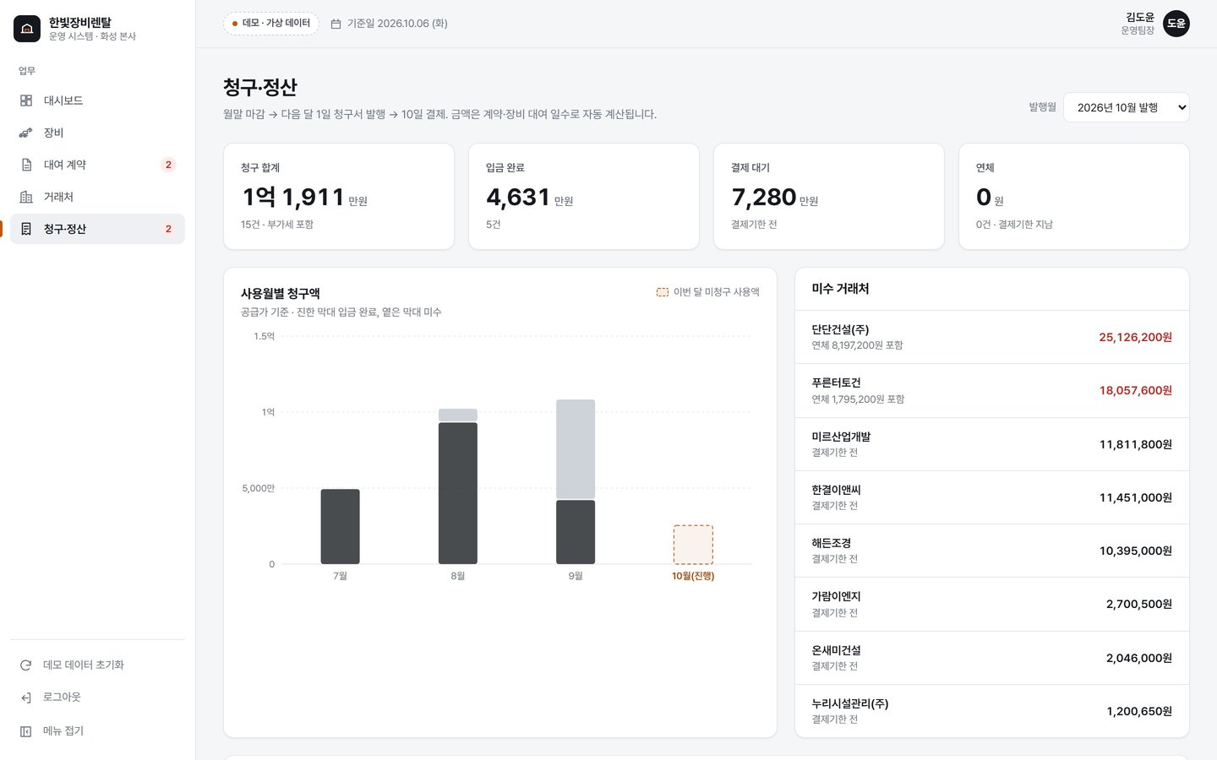Click the calendar icon beside 기준일
This screenshot has height=760, width=1217.
pos(336,24)
